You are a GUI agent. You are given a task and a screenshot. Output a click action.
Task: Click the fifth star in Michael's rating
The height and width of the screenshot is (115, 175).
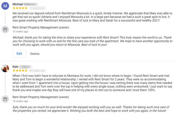coord(26,9)
